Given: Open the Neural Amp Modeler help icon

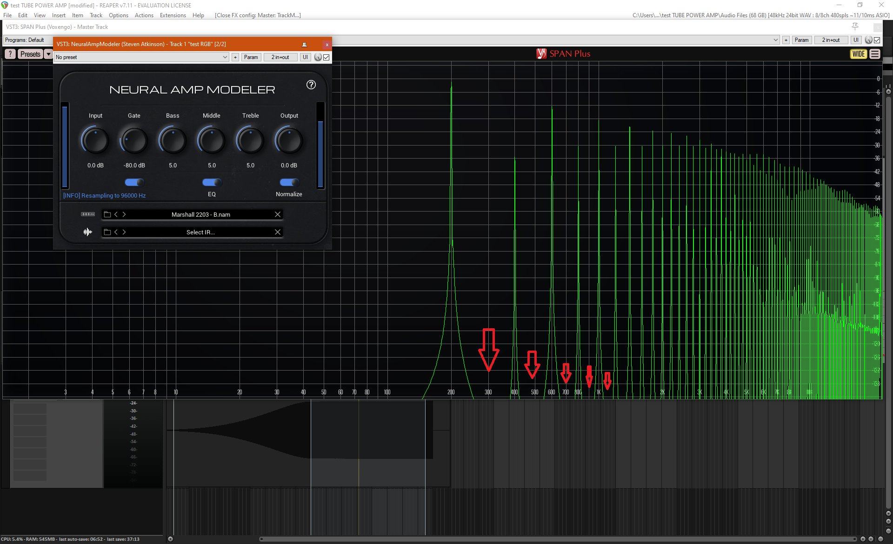Looking at the screenshot, I should [311, 85].
